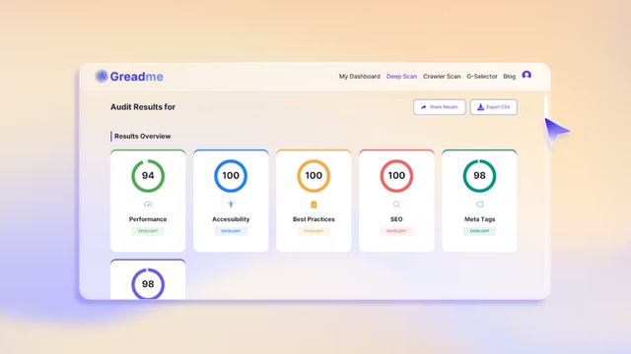Image resolution: width=631 pixels, height=354 pixels.
Task: Click the Meta Tags card title
Action: (x=480, y=219)
